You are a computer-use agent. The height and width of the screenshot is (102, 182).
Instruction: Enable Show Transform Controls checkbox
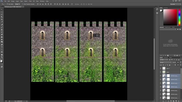(x=23, y=4)
